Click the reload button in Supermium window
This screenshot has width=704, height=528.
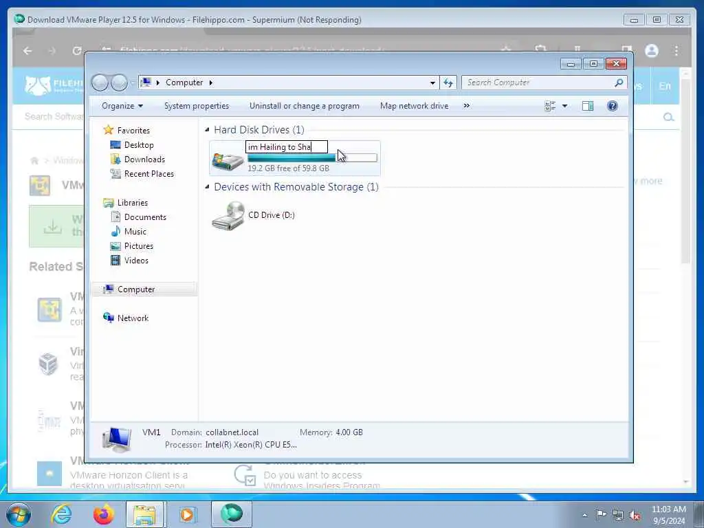pyautogui.click(x=77, y=51)
